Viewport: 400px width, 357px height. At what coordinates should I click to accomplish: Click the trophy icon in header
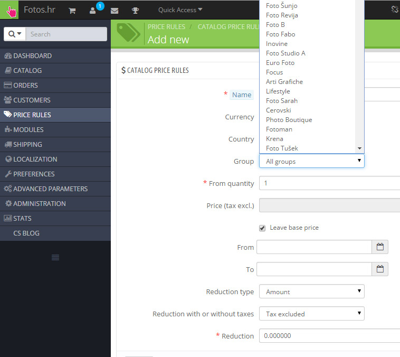point(135,11)
